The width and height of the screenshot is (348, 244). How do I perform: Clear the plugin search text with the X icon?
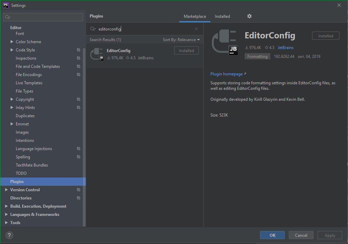coord(196,29)
